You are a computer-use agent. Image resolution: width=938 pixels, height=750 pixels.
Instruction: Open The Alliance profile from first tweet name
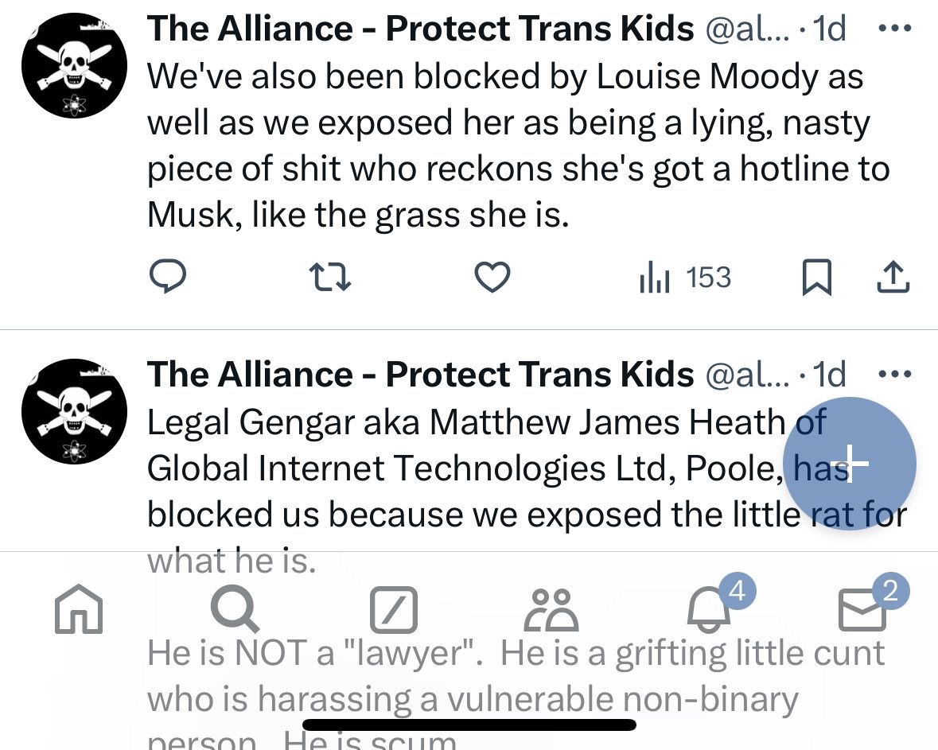point(420,29)
